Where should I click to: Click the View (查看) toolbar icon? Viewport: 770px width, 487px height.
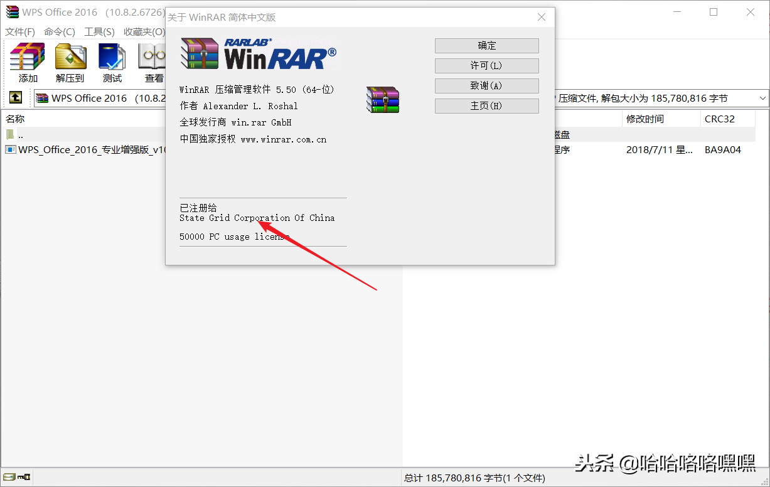pyautogui.click(x=152, y=63)
